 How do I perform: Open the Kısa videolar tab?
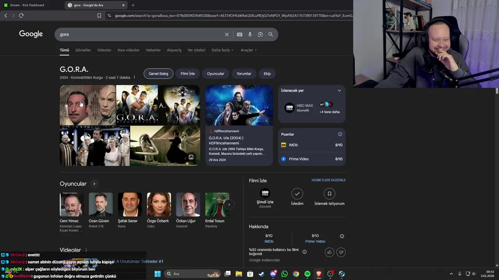click(x=129, y=50)
